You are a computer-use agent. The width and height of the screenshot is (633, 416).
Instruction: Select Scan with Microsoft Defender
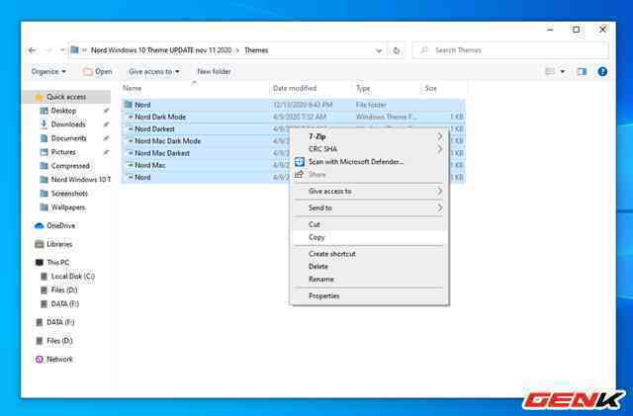pos(369,162)
